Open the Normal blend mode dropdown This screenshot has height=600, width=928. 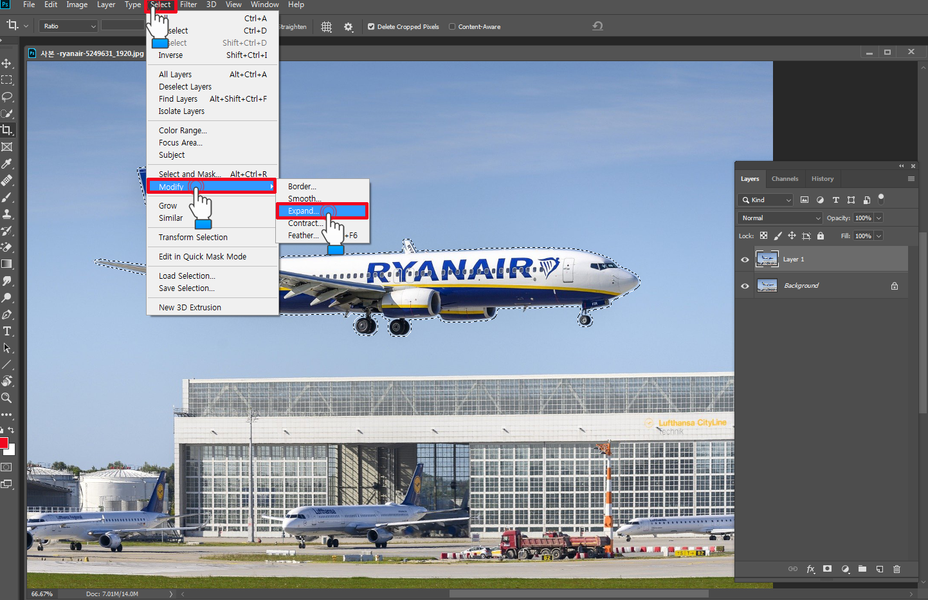coord(781,218)
